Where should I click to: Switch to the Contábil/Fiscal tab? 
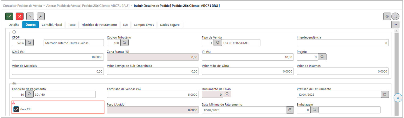click(52, 25)
